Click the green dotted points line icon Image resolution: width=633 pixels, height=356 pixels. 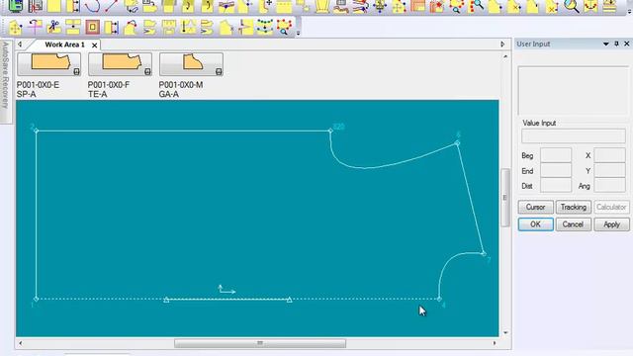tap(265, 28)
